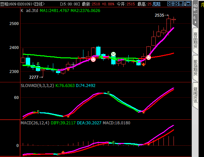Select the 60M side tab
The width and height of the screenshot is (204, 157).
pos(195,13)
